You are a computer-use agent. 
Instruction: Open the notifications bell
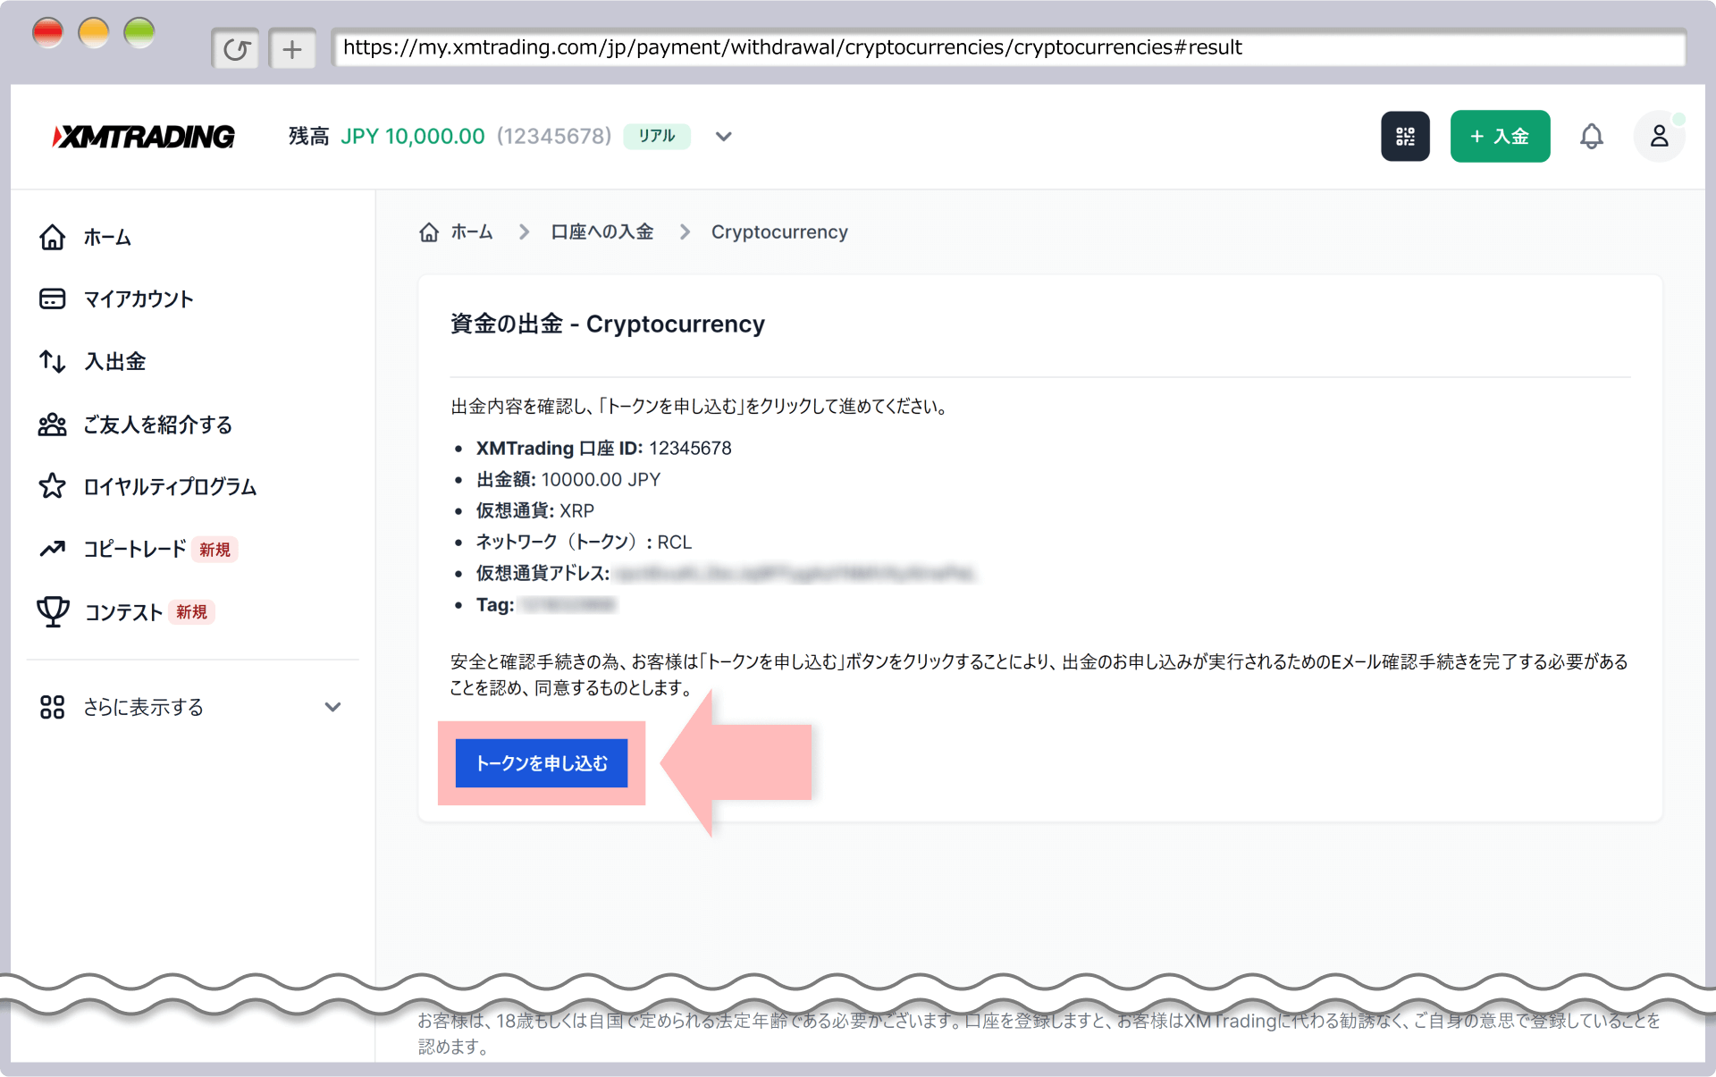tap(1591, 136)
